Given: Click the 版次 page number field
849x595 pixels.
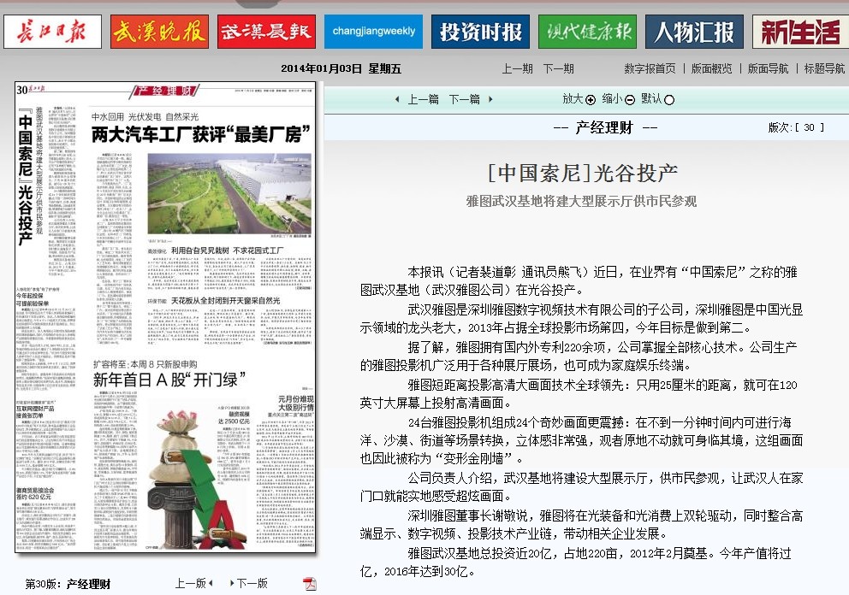Looking at the screenshot, I should click(810, 127).
